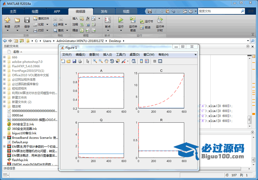258x180 pixels.
Task: Insert a legend using the toolbar icon
Action: (x=147, y=61)
